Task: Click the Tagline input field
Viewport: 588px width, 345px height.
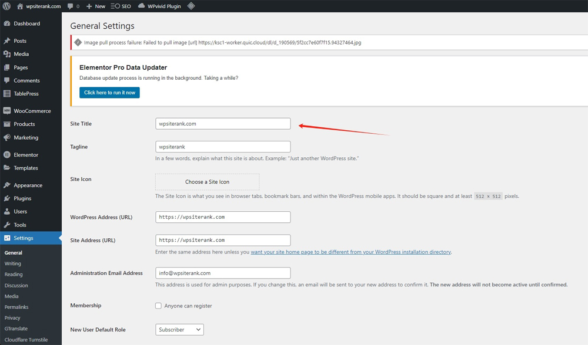Action: [223, 147]
